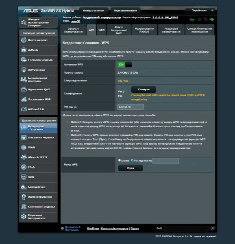Open the Фільтр бездротової MAC tab

(x=119, y=30)
